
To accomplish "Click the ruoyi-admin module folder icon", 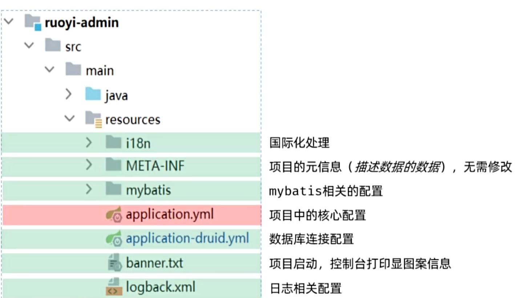I will point(33,22).
